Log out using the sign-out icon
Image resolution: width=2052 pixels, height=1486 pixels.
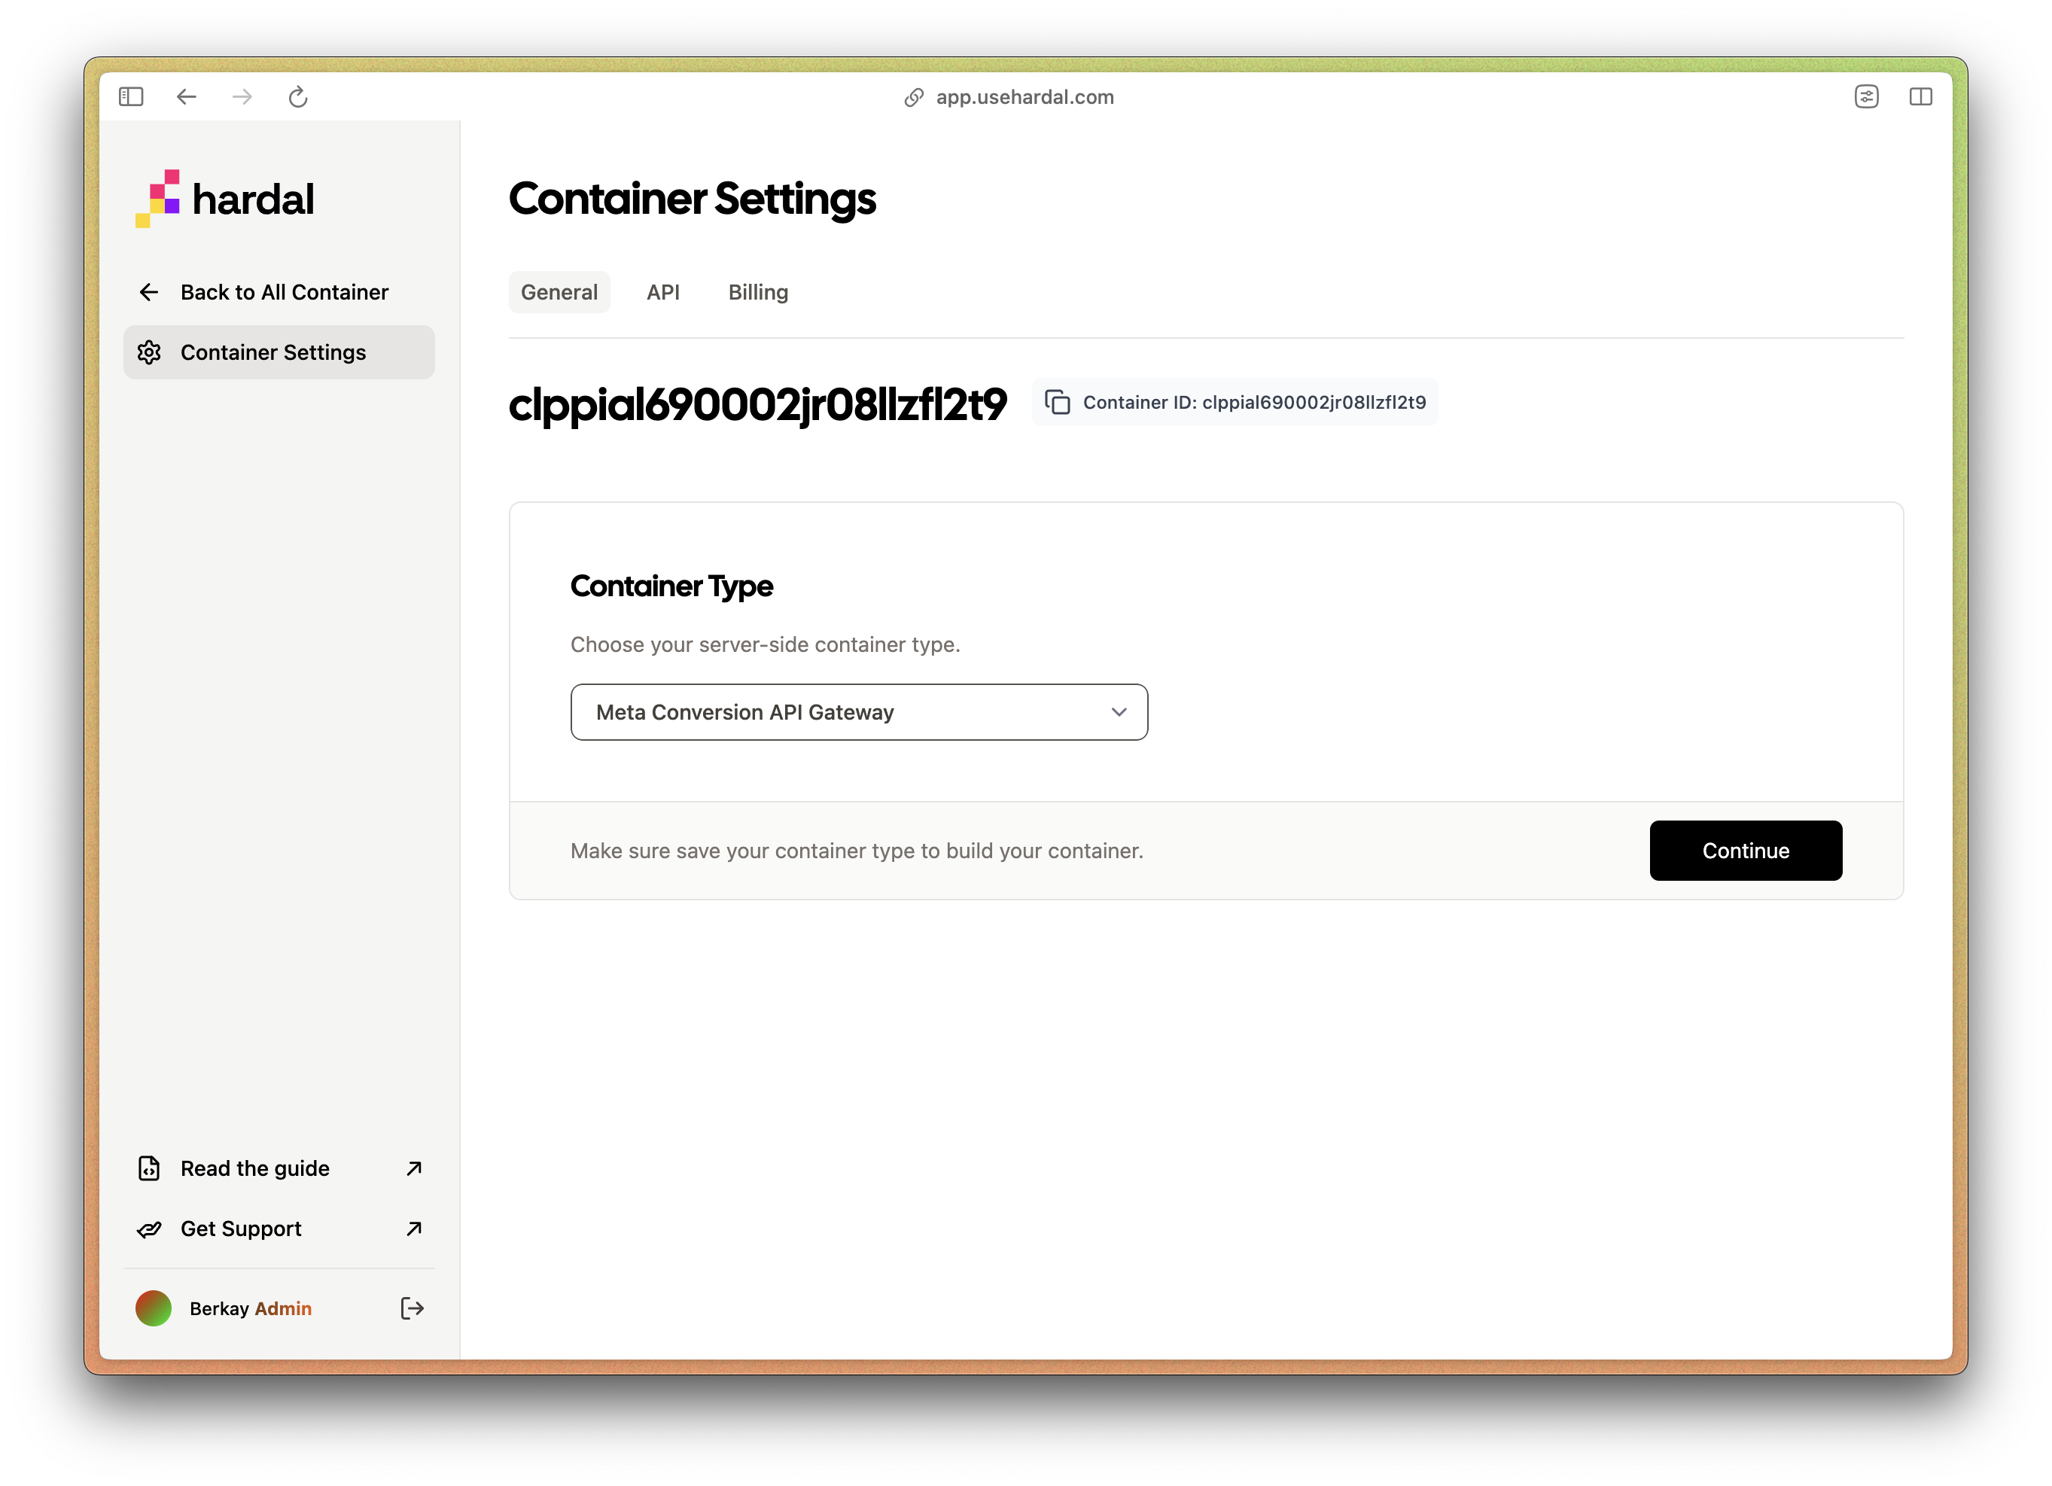pos(412,1308)
